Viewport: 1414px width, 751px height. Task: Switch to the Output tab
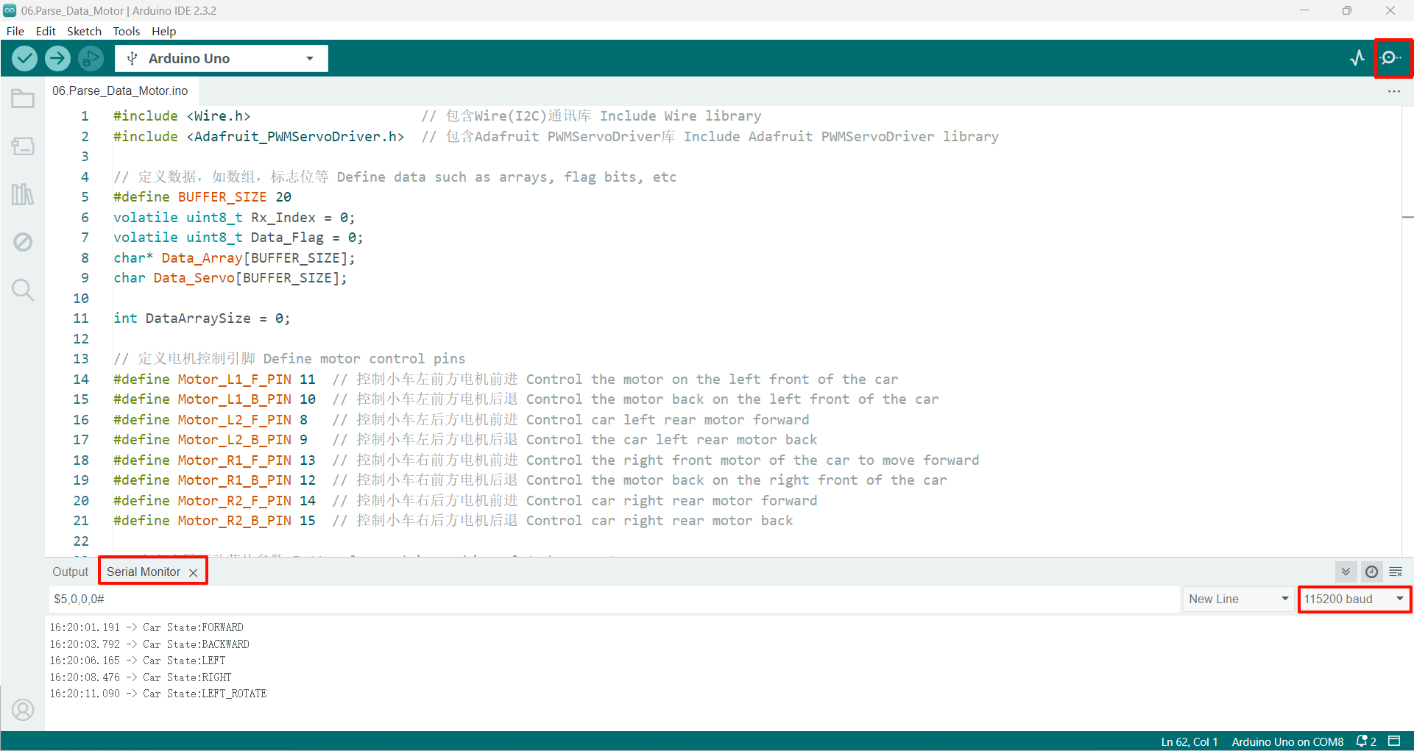[70, 572]
